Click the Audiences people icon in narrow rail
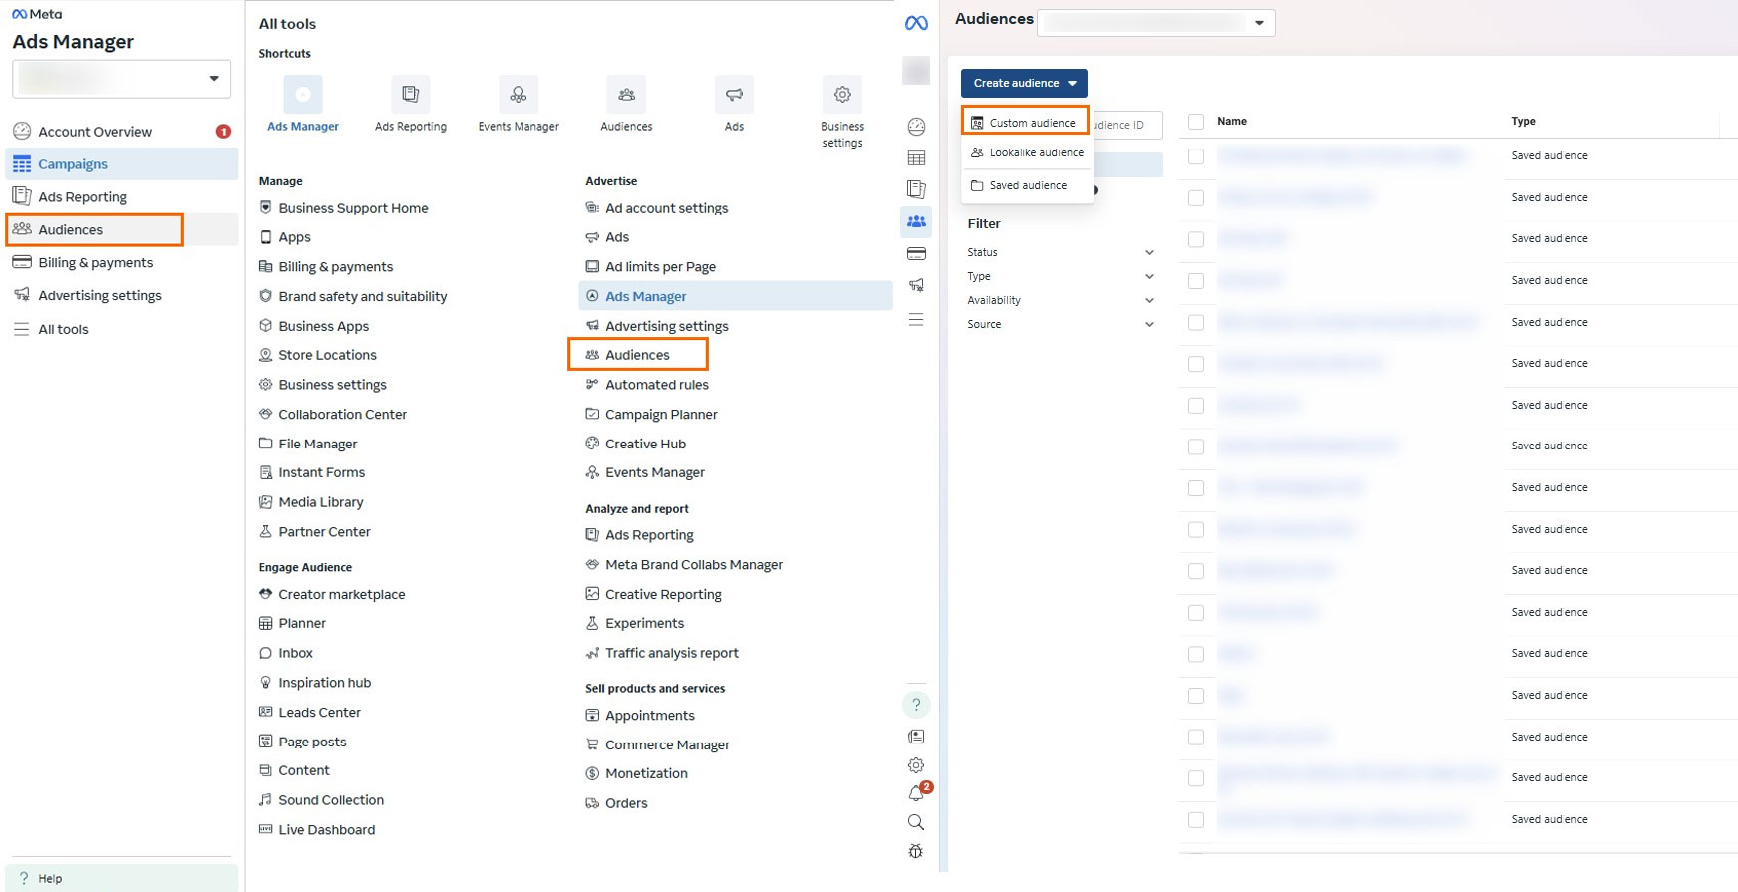Screen dimensions: 1738x892 tap(916, 221)
